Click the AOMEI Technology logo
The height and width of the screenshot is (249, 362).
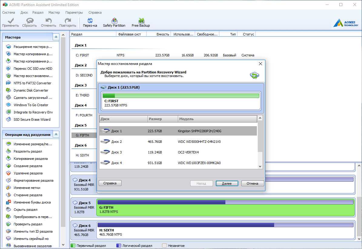click(346, 23)
